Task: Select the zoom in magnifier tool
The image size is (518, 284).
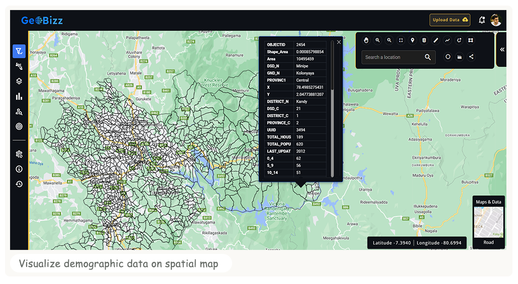Action: pyautogui.click(x=378, y=40)
